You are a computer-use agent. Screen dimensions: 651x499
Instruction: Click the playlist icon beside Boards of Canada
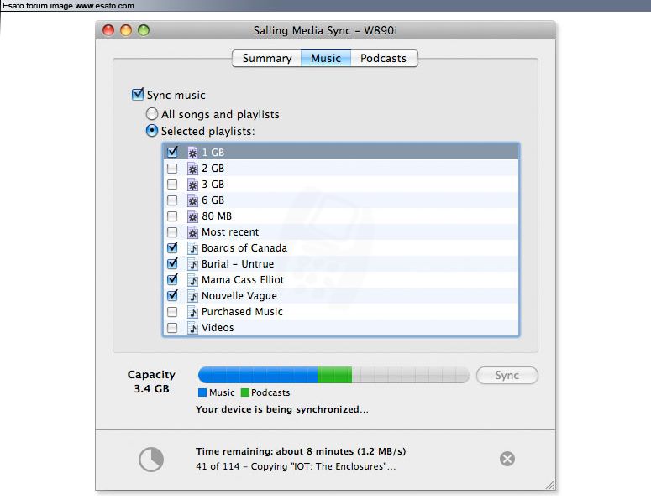192,248
